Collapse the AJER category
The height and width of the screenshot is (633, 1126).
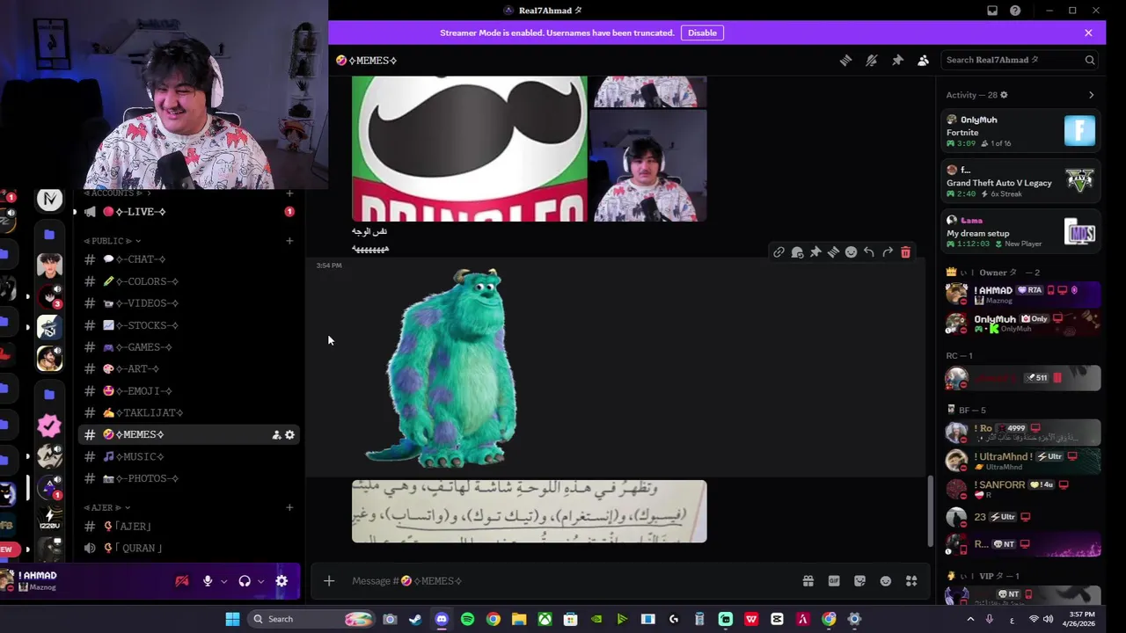click(x=107, y=507)
